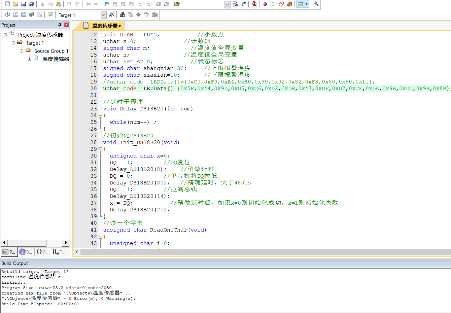This screenshot has height=313, width=451.
Task: Start debug session with magnifier 'd' icon
Action: (254, 4)
